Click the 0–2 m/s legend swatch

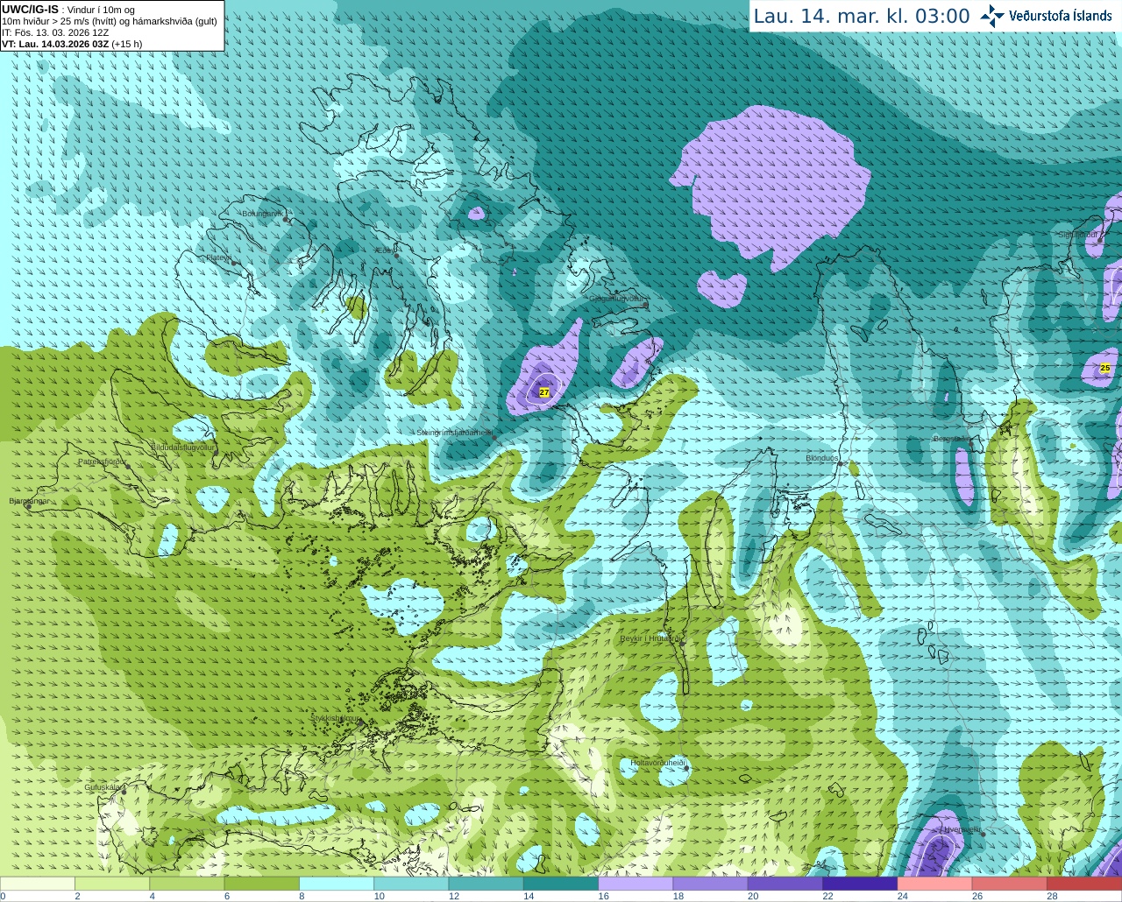point(38,884)
